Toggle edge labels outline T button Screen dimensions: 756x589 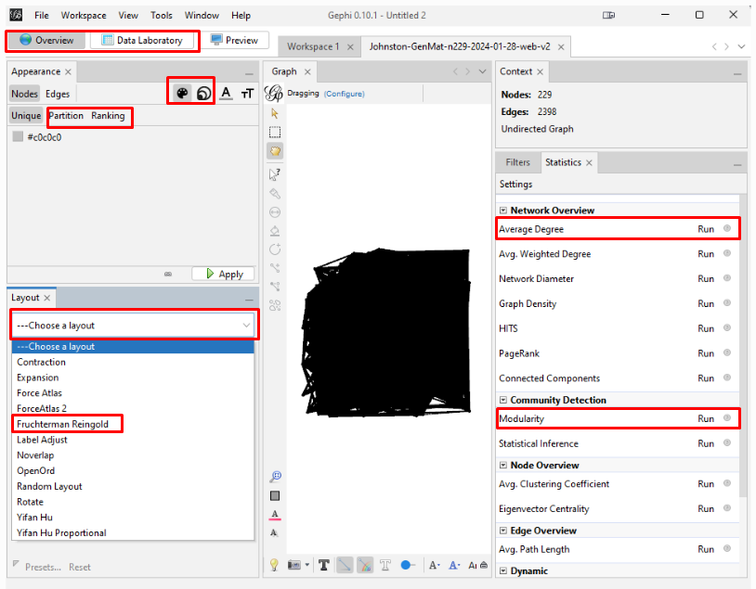(385, 566)
